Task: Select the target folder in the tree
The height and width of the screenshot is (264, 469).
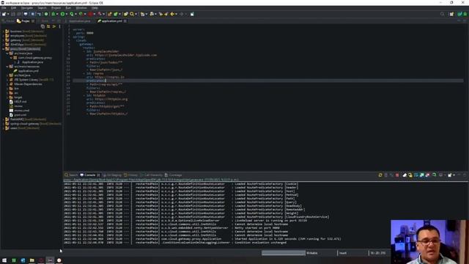Action: click(x=18, y=98)
